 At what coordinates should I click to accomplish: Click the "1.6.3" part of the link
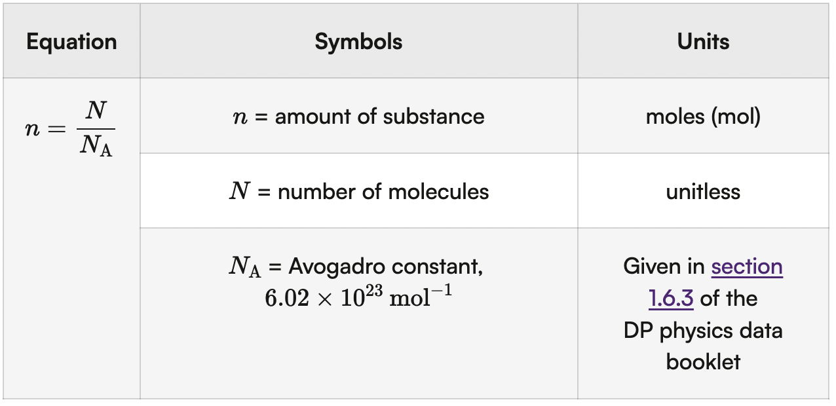click(x=671, y=299)
